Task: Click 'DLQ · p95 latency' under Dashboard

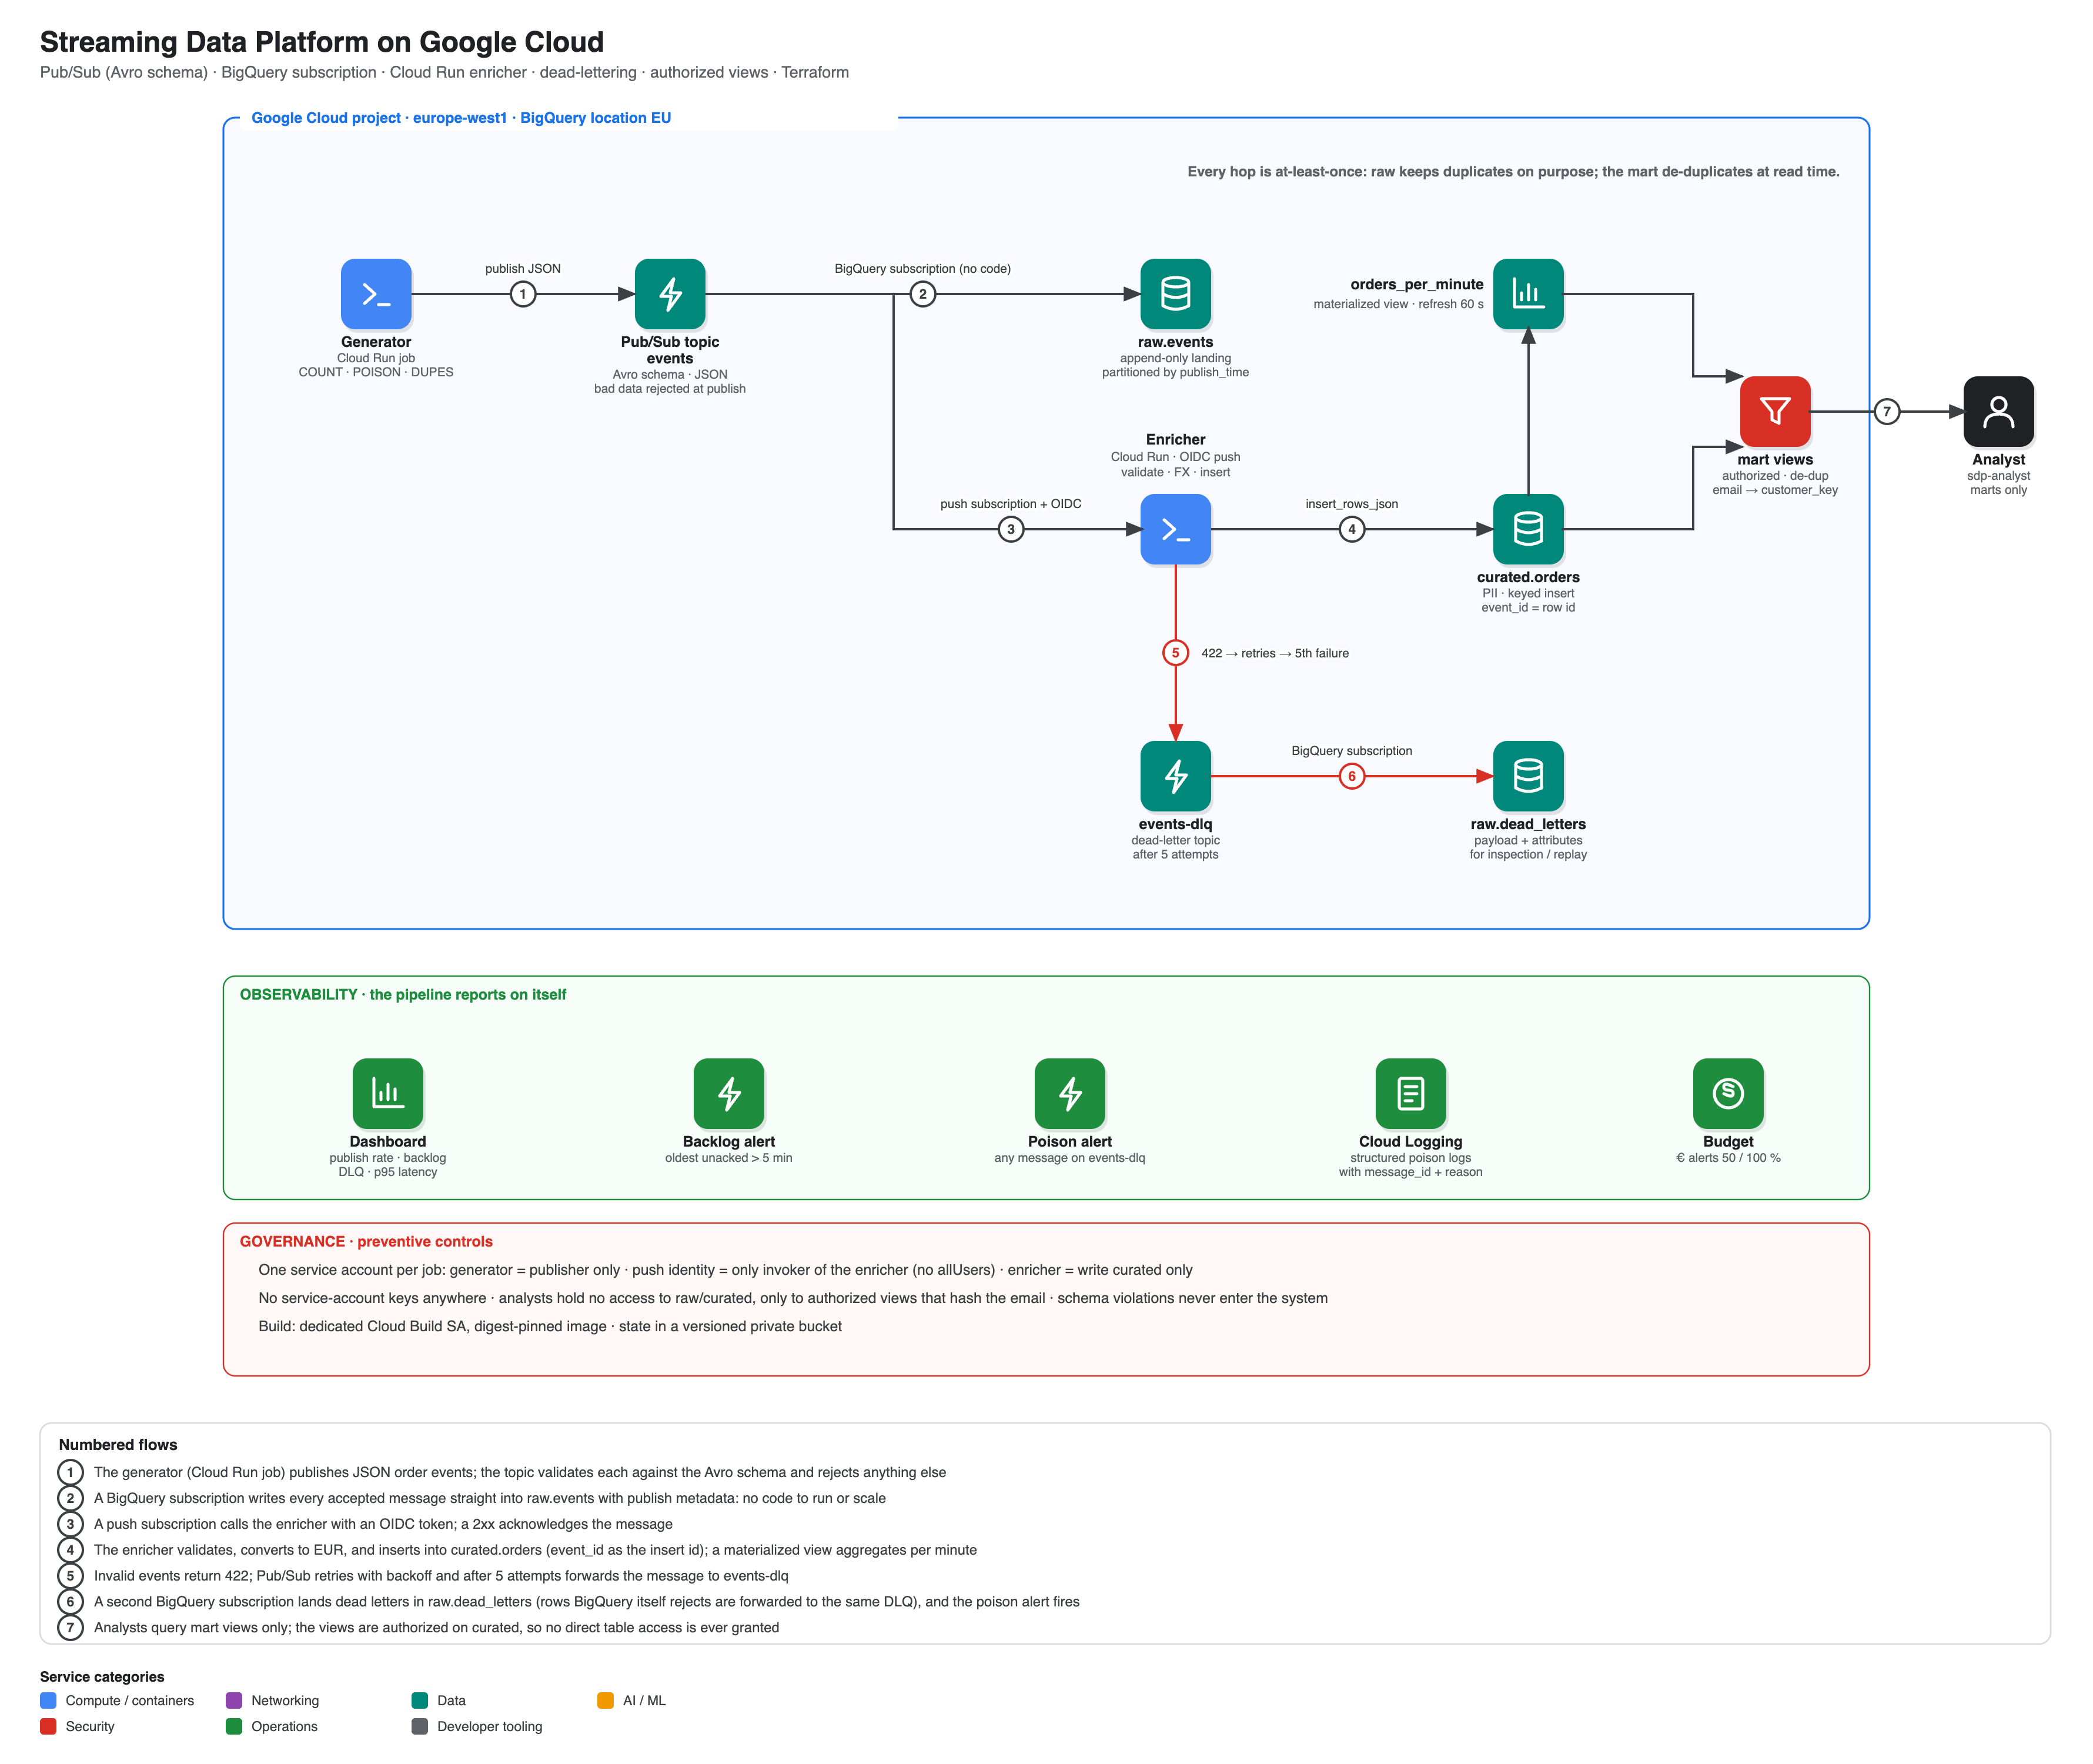Action: [388, 1172]
